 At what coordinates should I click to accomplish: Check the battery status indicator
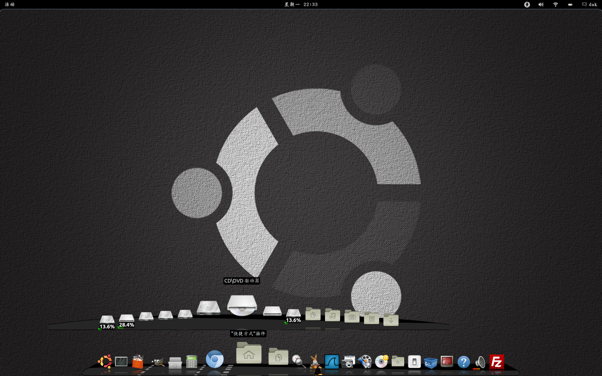click(570, 4)
